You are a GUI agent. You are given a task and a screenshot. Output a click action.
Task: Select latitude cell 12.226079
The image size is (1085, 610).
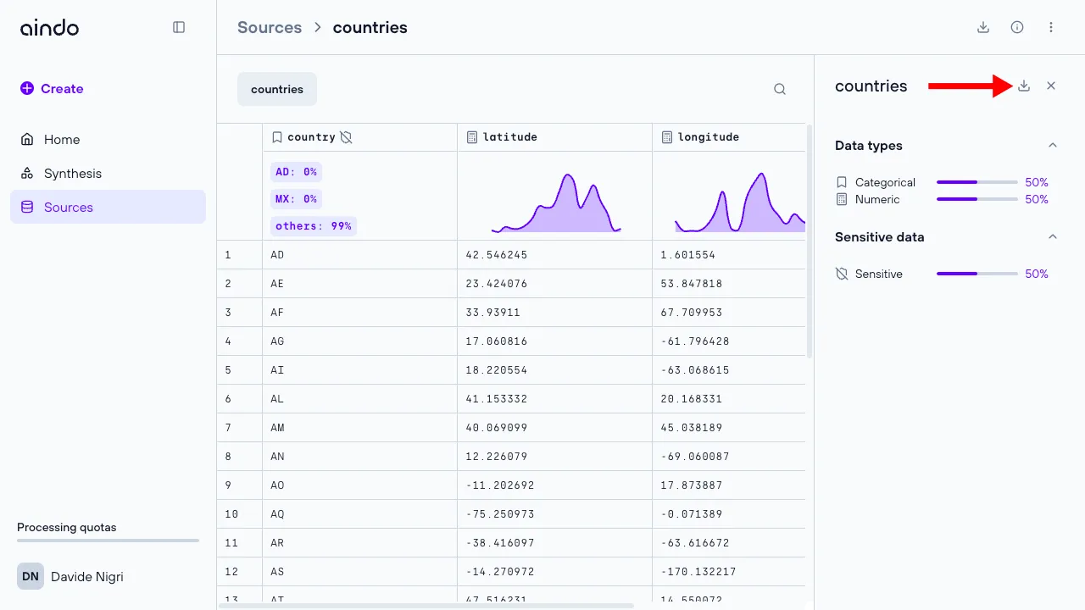[x=554, y=457]
